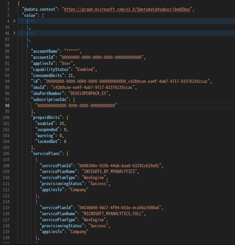Viewport: 235px width, 245px height.
Task: Click the "accountId" key
Action: (x=43, y=57)
